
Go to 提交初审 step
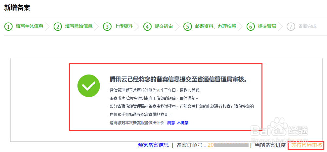[x=164, y=26]
